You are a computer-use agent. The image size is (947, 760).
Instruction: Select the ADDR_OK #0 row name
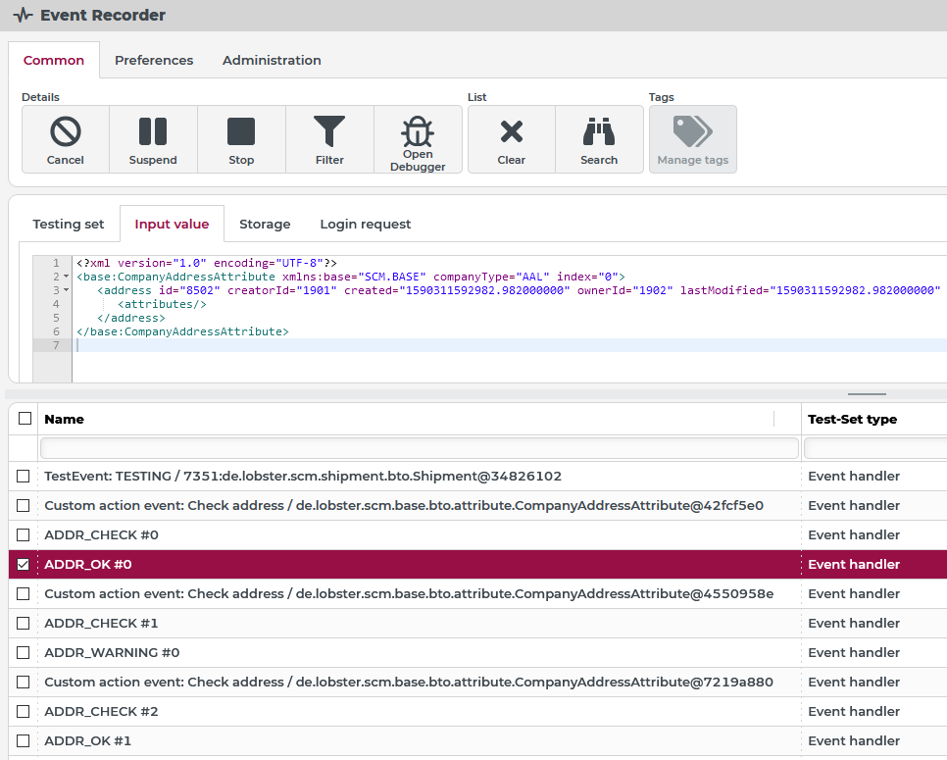(88, 564)
